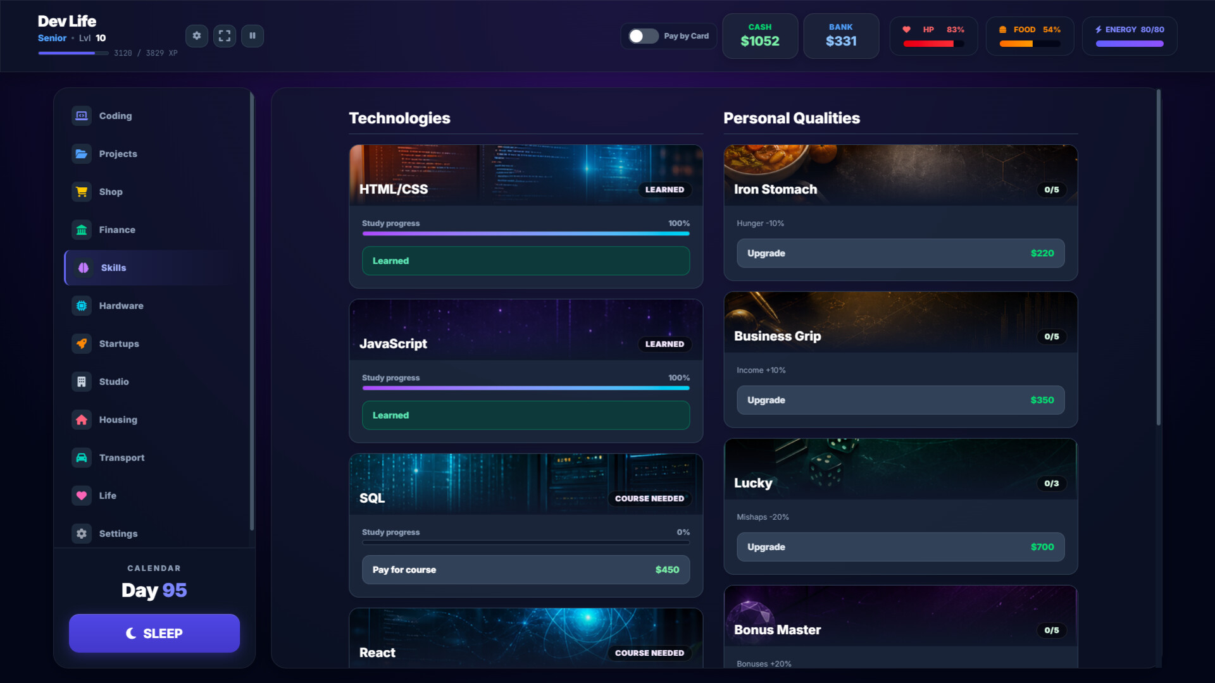Click the SLEEP button
Viewport: 1215px width, 683px height.
point(154,633)
